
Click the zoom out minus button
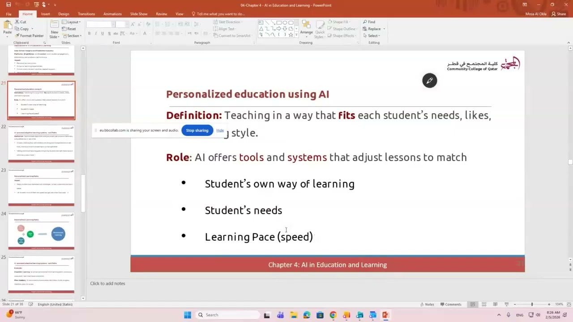[x=515, y=304]
